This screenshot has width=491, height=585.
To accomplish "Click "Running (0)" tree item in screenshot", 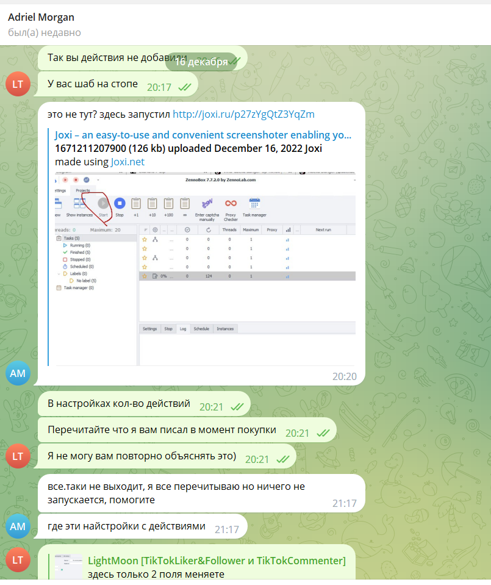I will click(81, 245).
